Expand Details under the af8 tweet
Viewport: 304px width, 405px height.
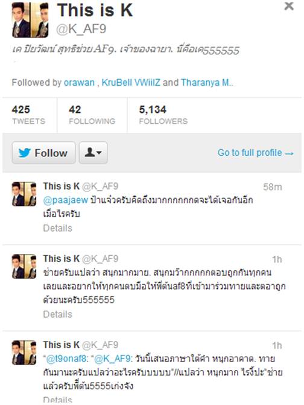57,314
